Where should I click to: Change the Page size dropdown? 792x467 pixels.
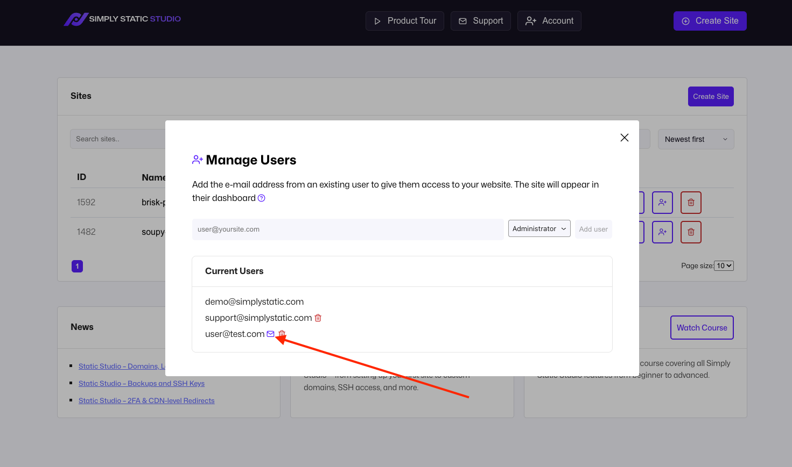(724, 266)
